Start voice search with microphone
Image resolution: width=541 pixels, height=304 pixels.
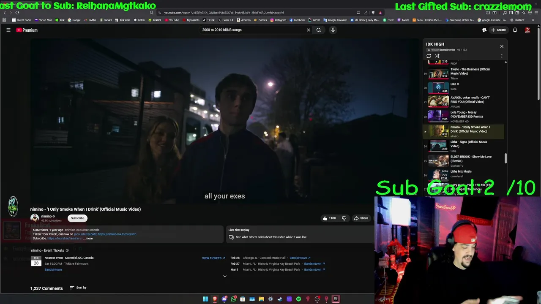333,30
